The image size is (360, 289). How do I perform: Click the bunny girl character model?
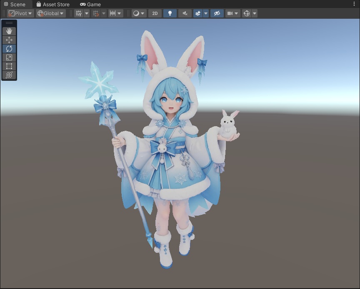click(x=170, y=149)
